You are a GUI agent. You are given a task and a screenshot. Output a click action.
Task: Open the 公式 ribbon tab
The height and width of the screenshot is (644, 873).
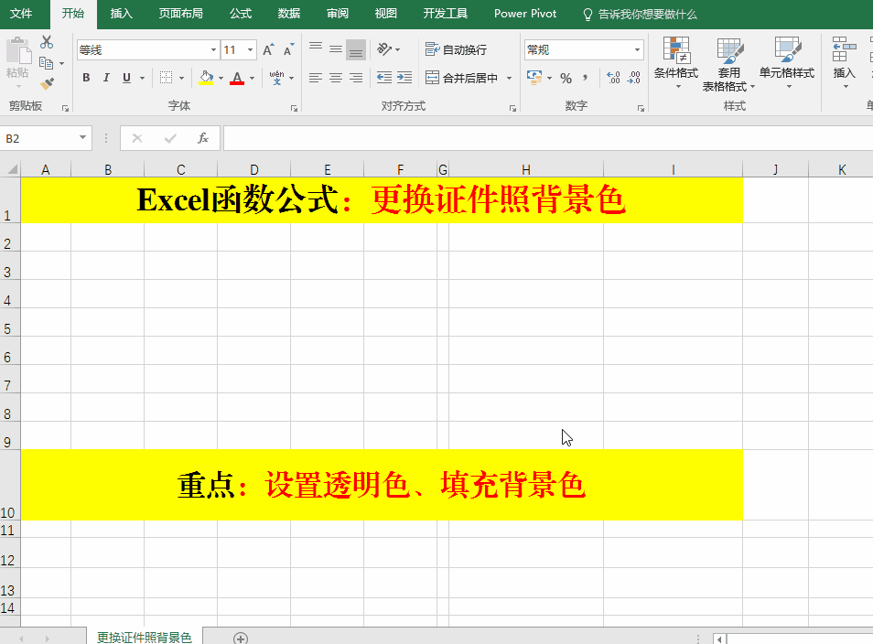tap(241, 14)
